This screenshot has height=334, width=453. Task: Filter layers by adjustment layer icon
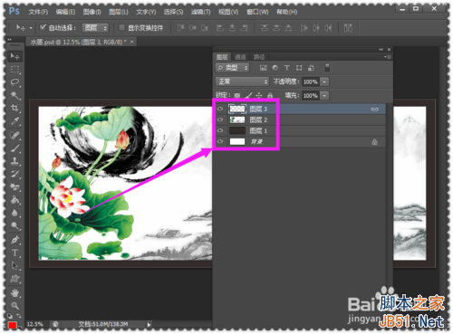tap(275, 68)
